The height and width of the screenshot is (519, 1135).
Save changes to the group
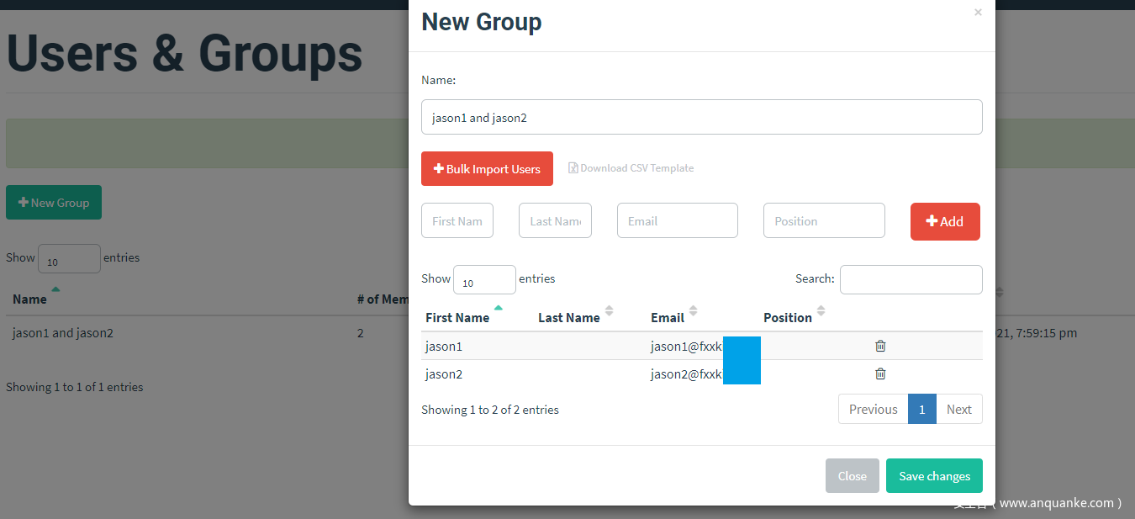click(934, 476)
